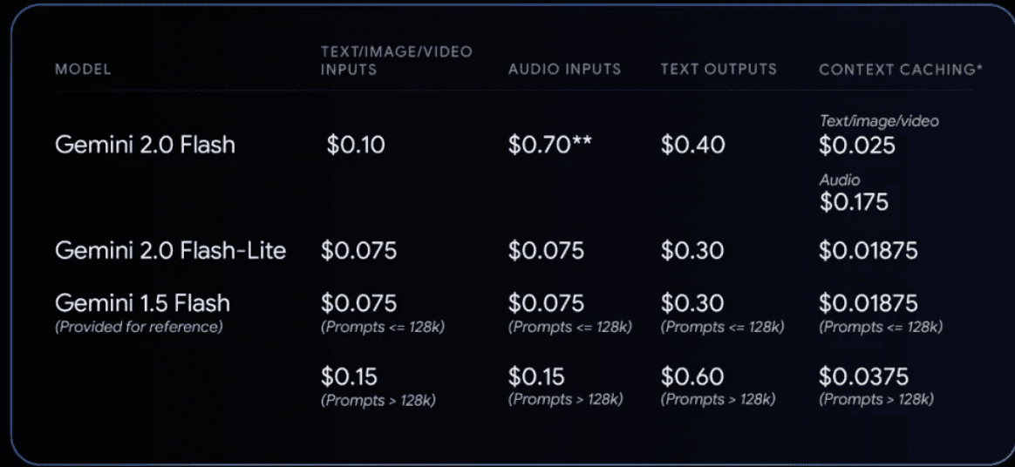Click the Provided for reference note
1015x467 pixels.
click(x=139, y=327)
